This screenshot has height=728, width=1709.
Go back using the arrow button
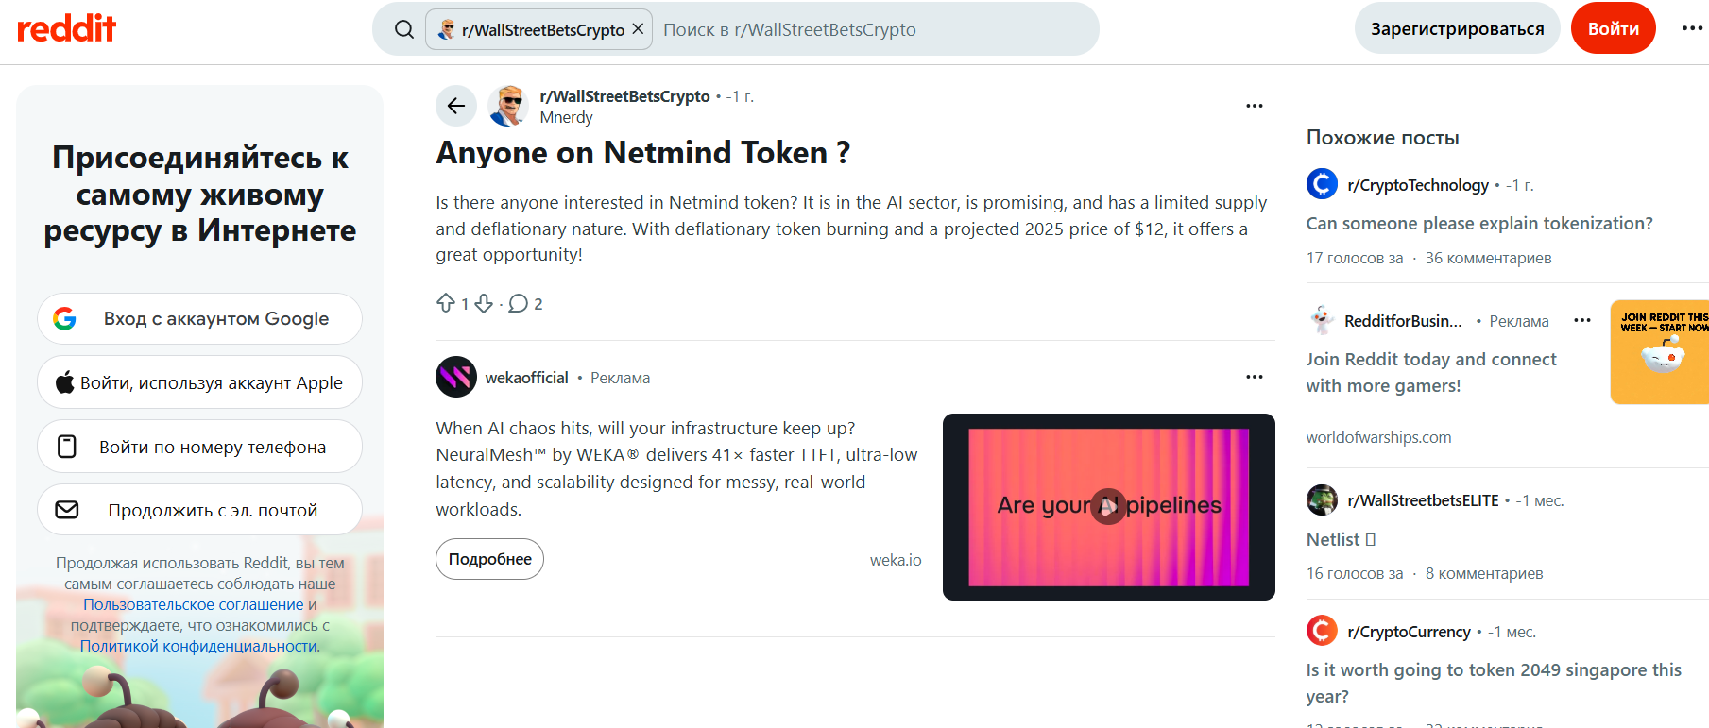(x=456, y=106)
